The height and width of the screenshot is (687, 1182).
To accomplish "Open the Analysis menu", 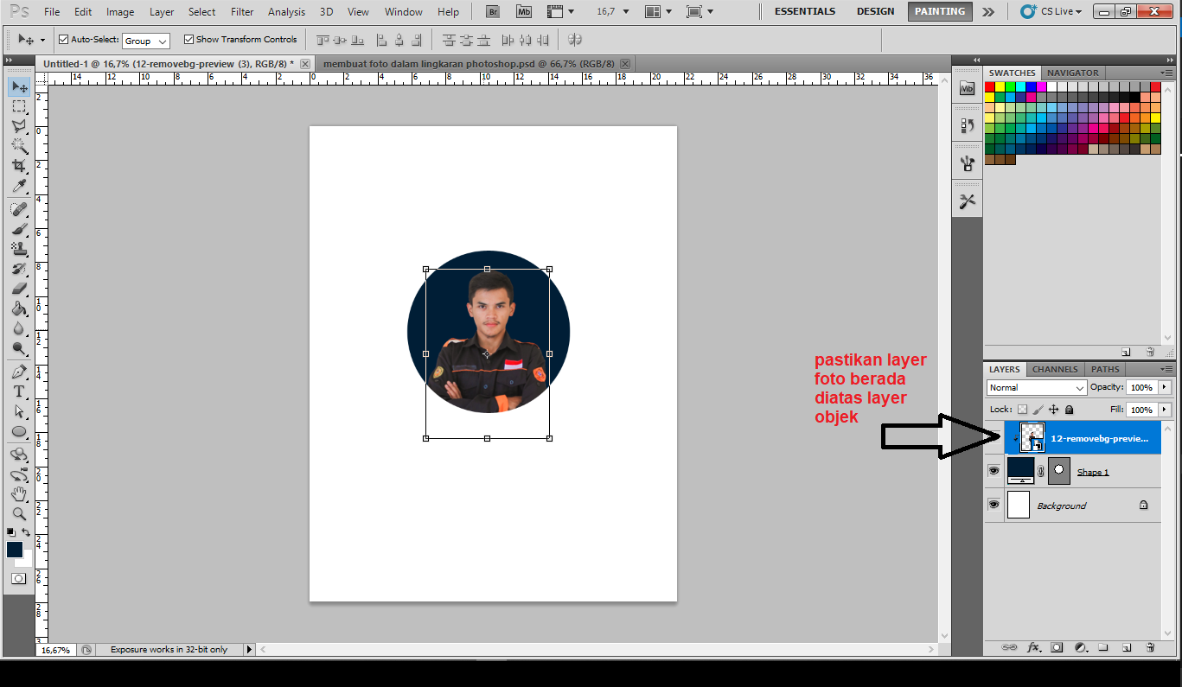I will tap(286, 12).
